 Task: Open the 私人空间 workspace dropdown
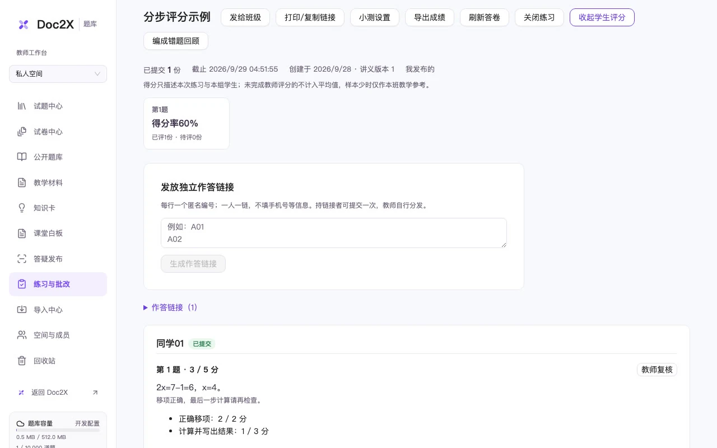(x=58, y=74)
